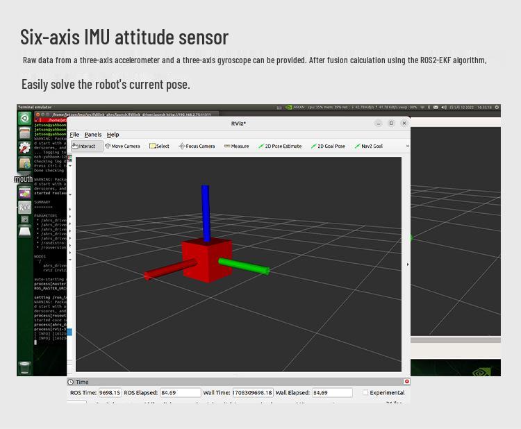Click the Wall Elapsed field
The height and width of the screenshot is (429, 521).
point(332,392)
